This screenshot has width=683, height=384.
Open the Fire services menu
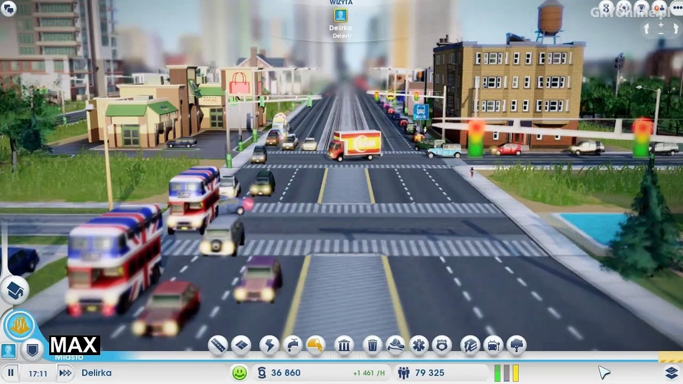click(395, 346)
